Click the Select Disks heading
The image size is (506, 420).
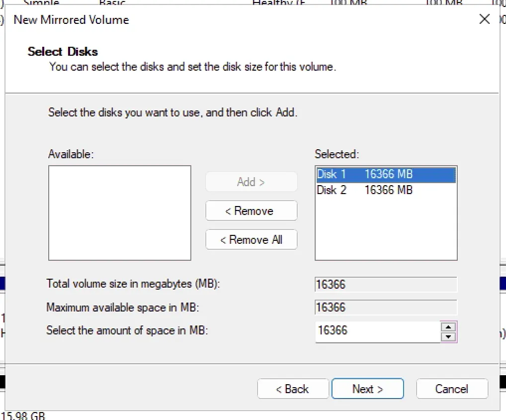point(63,51)
